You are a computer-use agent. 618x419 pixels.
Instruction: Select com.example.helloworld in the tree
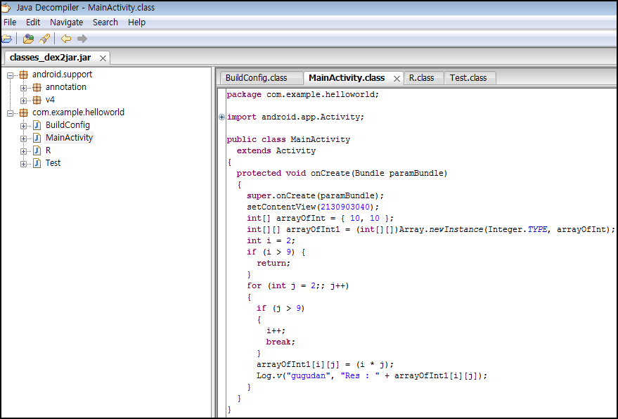click(78, 112)
